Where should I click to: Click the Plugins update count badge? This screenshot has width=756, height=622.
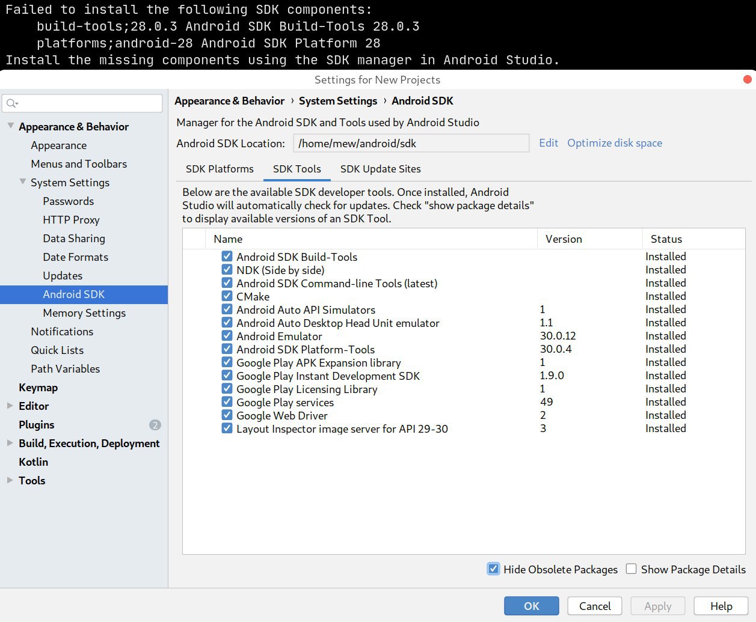(155, 425)
